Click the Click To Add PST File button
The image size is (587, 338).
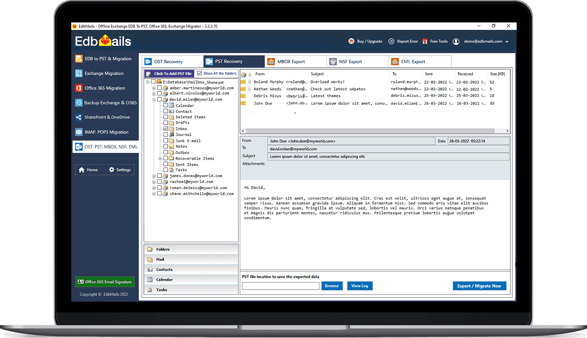pos(169,74)
